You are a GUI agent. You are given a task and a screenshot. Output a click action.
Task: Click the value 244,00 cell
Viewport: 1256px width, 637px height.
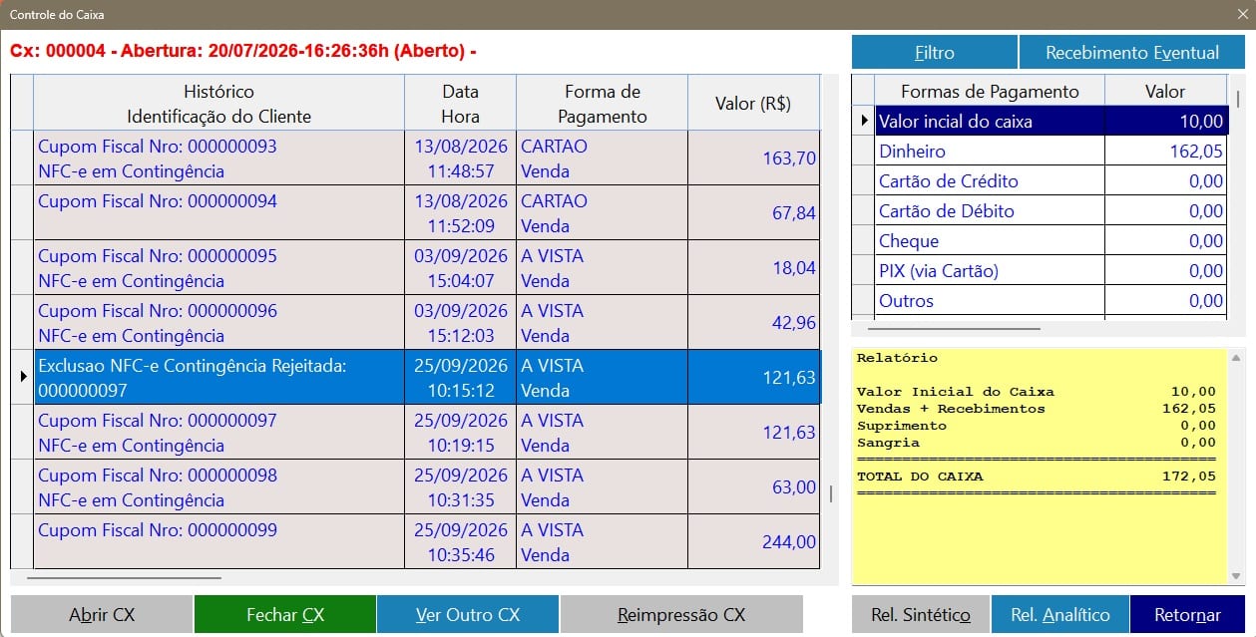754,542
